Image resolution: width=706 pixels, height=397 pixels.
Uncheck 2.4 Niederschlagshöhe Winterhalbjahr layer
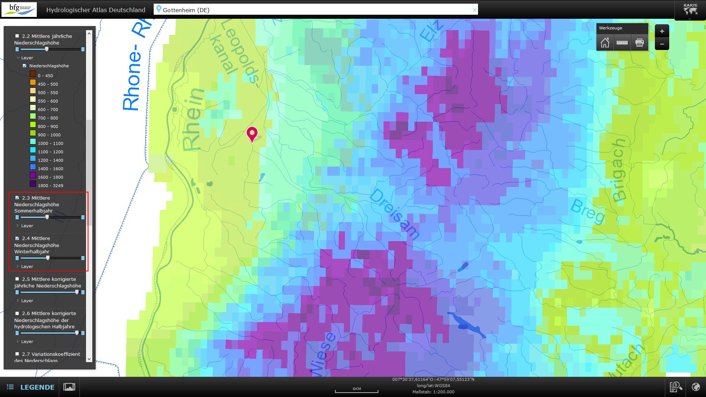click(17, 238)
